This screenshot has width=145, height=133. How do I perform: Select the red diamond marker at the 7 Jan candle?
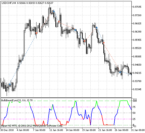tap(37, 33)
